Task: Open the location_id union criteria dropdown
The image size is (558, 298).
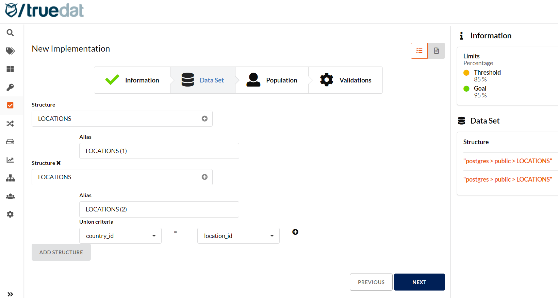Action: (238, 236)
